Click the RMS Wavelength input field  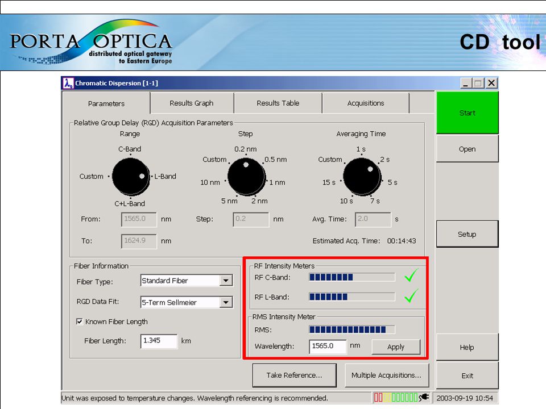(328, 346)
